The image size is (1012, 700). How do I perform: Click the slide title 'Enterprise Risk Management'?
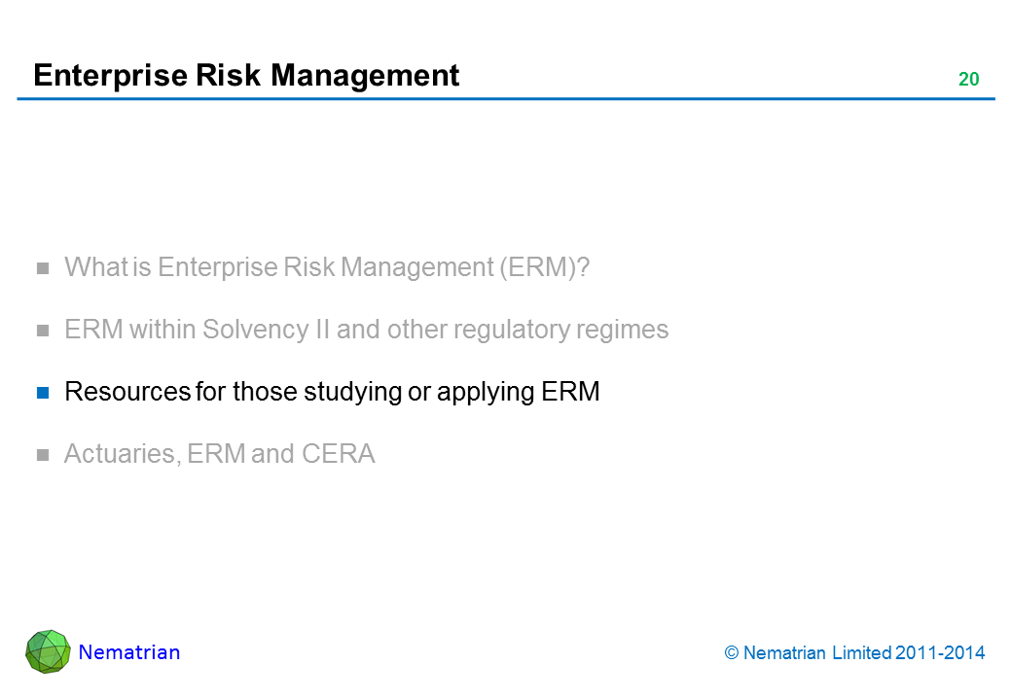point(246,76)
